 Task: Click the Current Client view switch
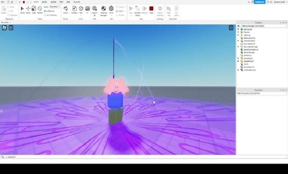tap(137, 11)
